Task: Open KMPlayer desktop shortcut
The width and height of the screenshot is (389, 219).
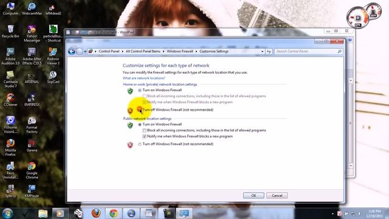Action: [x=32, y=191]
